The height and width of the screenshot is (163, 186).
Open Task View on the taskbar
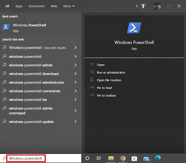[99, 158]
